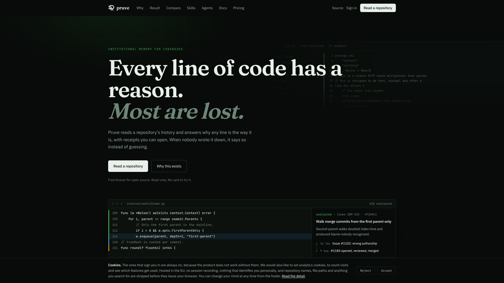The width and height of the screenshot is (504, 283).
Task: Click commit hash 4f2a9c1
Action: click(x=370, y=214)
